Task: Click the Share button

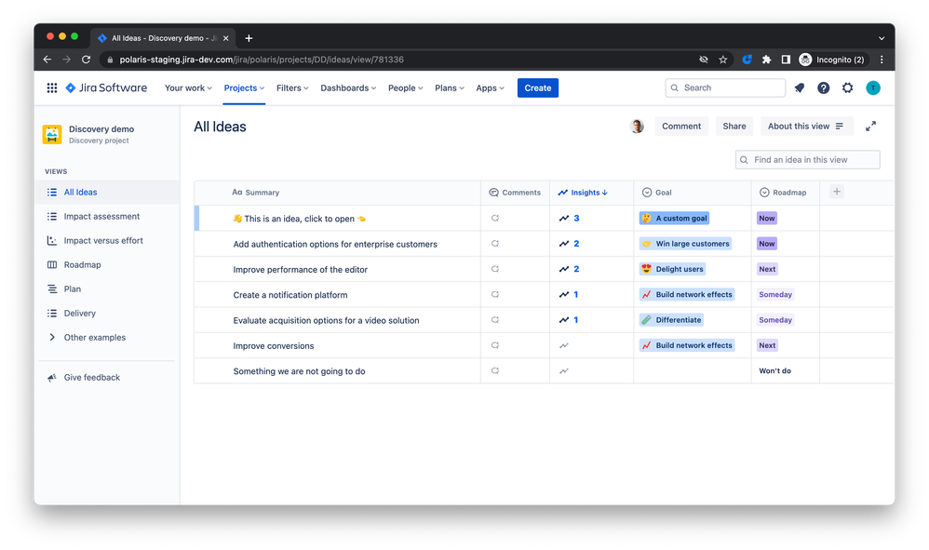Action: tap(734, 127)
